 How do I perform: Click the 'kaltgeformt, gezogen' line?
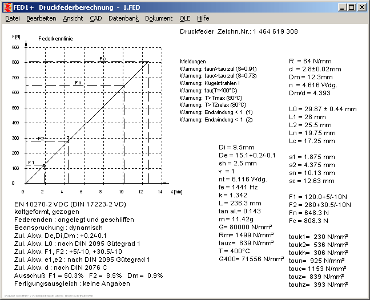(x=47, y=212)
